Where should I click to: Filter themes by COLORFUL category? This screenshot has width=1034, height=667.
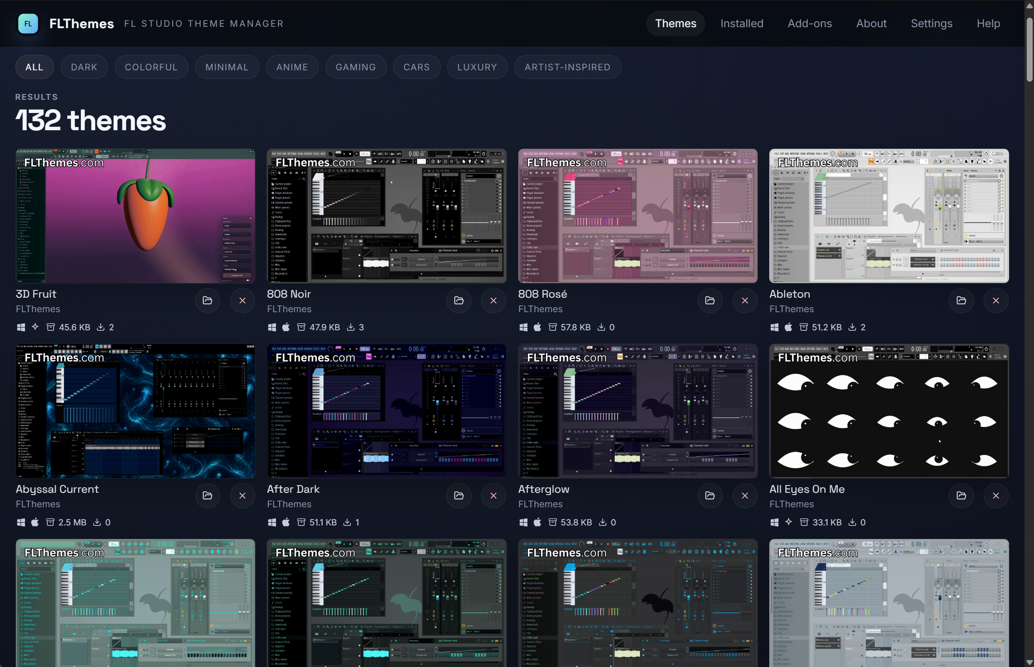click(151, 67)
